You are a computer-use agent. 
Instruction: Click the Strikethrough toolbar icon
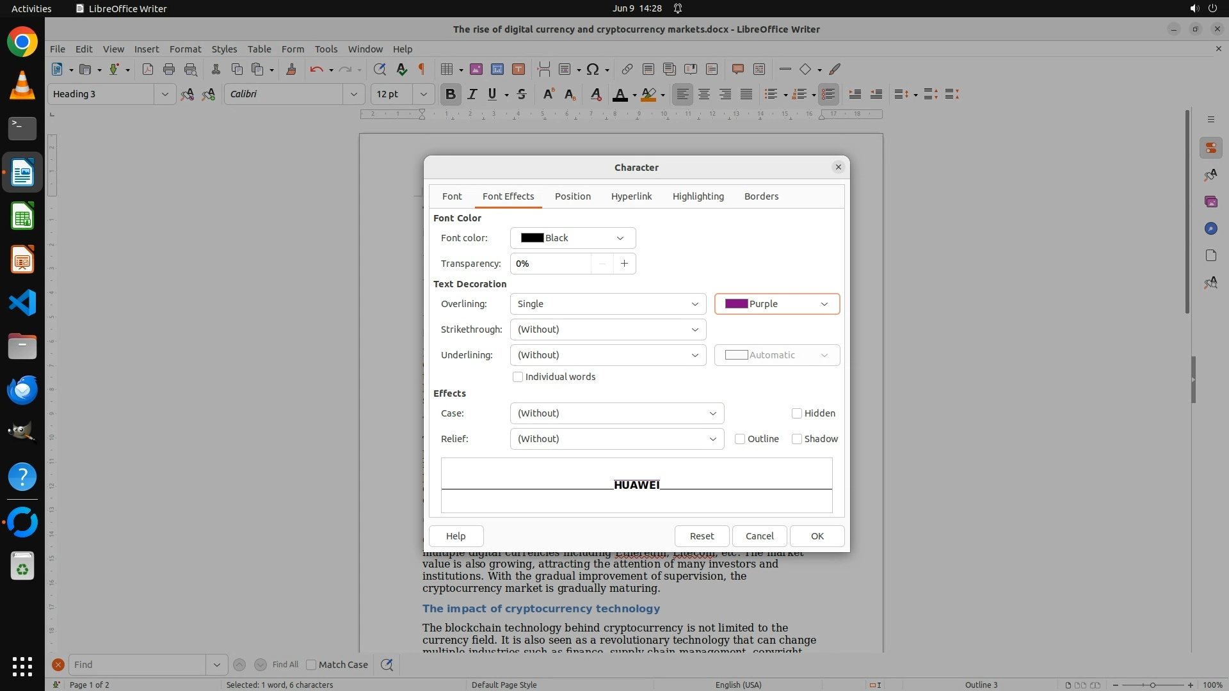tap(522, 94)
